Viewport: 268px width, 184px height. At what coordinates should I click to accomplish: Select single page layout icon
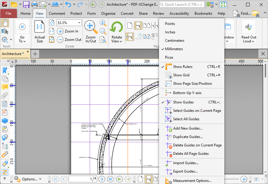tap(130, 26)
